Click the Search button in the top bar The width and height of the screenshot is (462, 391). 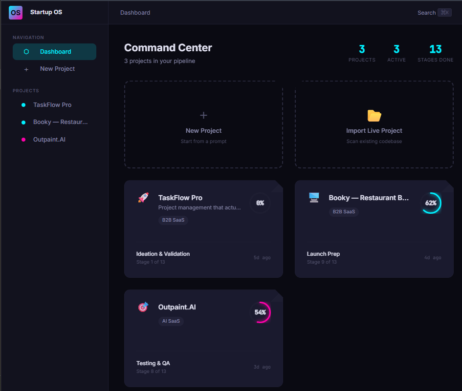coord(434,13)
